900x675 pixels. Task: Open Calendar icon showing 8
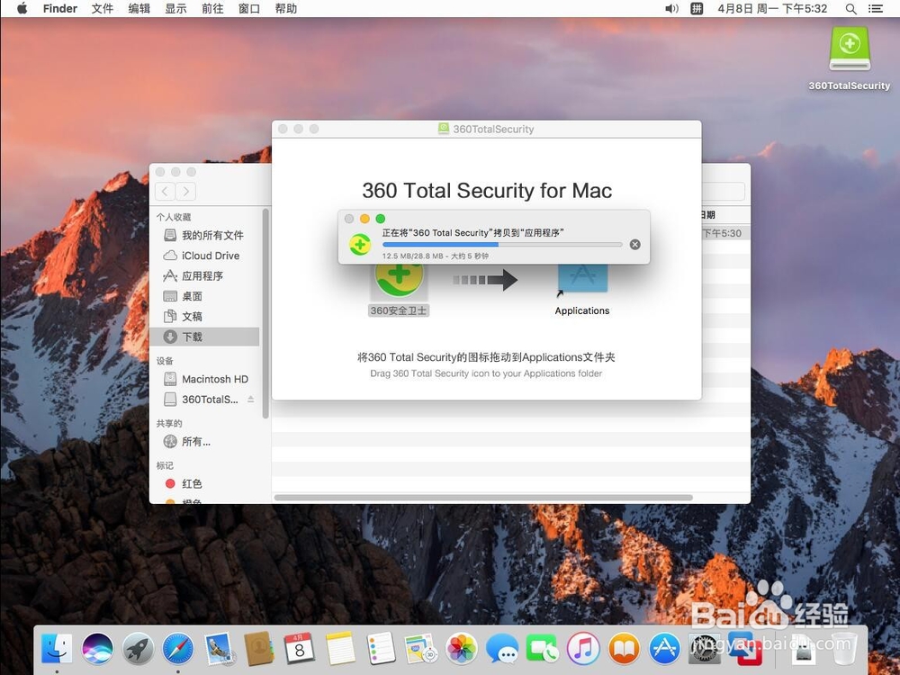click(300, 649)
